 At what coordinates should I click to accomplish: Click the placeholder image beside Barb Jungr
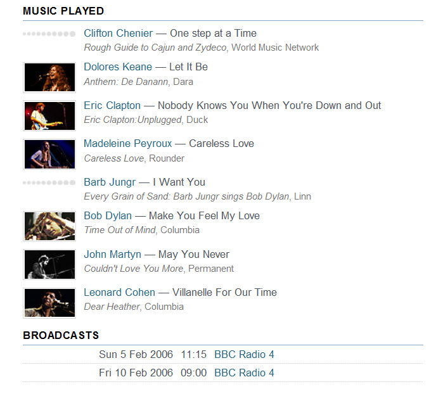point(49,182)
